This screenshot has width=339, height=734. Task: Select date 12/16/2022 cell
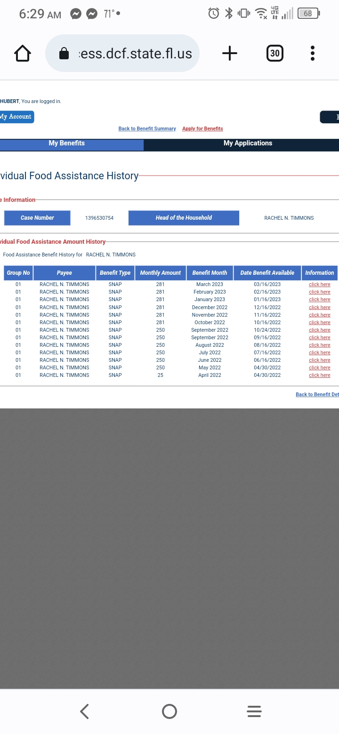click(x=267, y=307)
